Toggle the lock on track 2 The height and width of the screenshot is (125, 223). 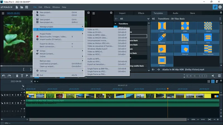coord(2,103)
